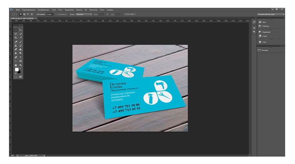Toggle the Сглаживание anti-alias checkbox
The image size is (295, 164).
[56, 14]
